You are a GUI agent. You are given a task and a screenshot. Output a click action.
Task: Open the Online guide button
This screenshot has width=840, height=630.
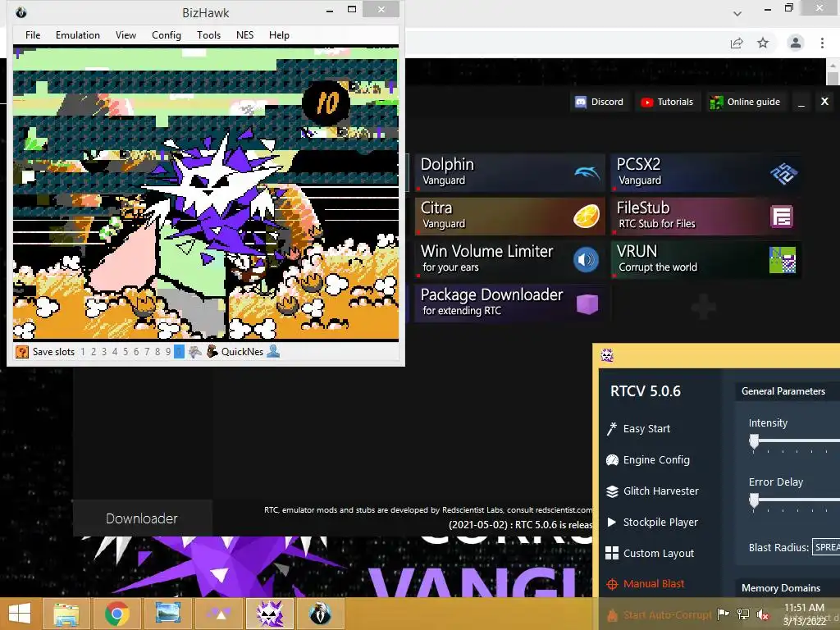click(x=745, y=102)
